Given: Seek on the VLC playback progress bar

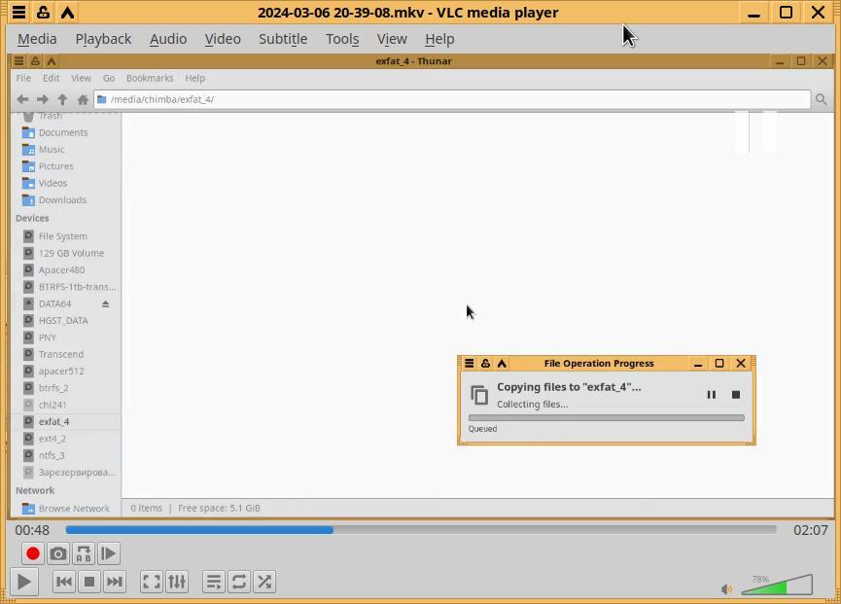Looking at the screenshot, I should coord(420,530).
